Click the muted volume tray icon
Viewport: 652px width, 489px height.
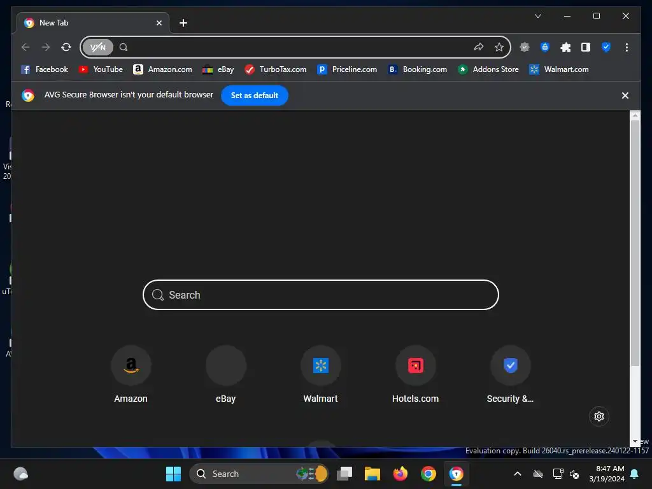click(x=575, y=474)
